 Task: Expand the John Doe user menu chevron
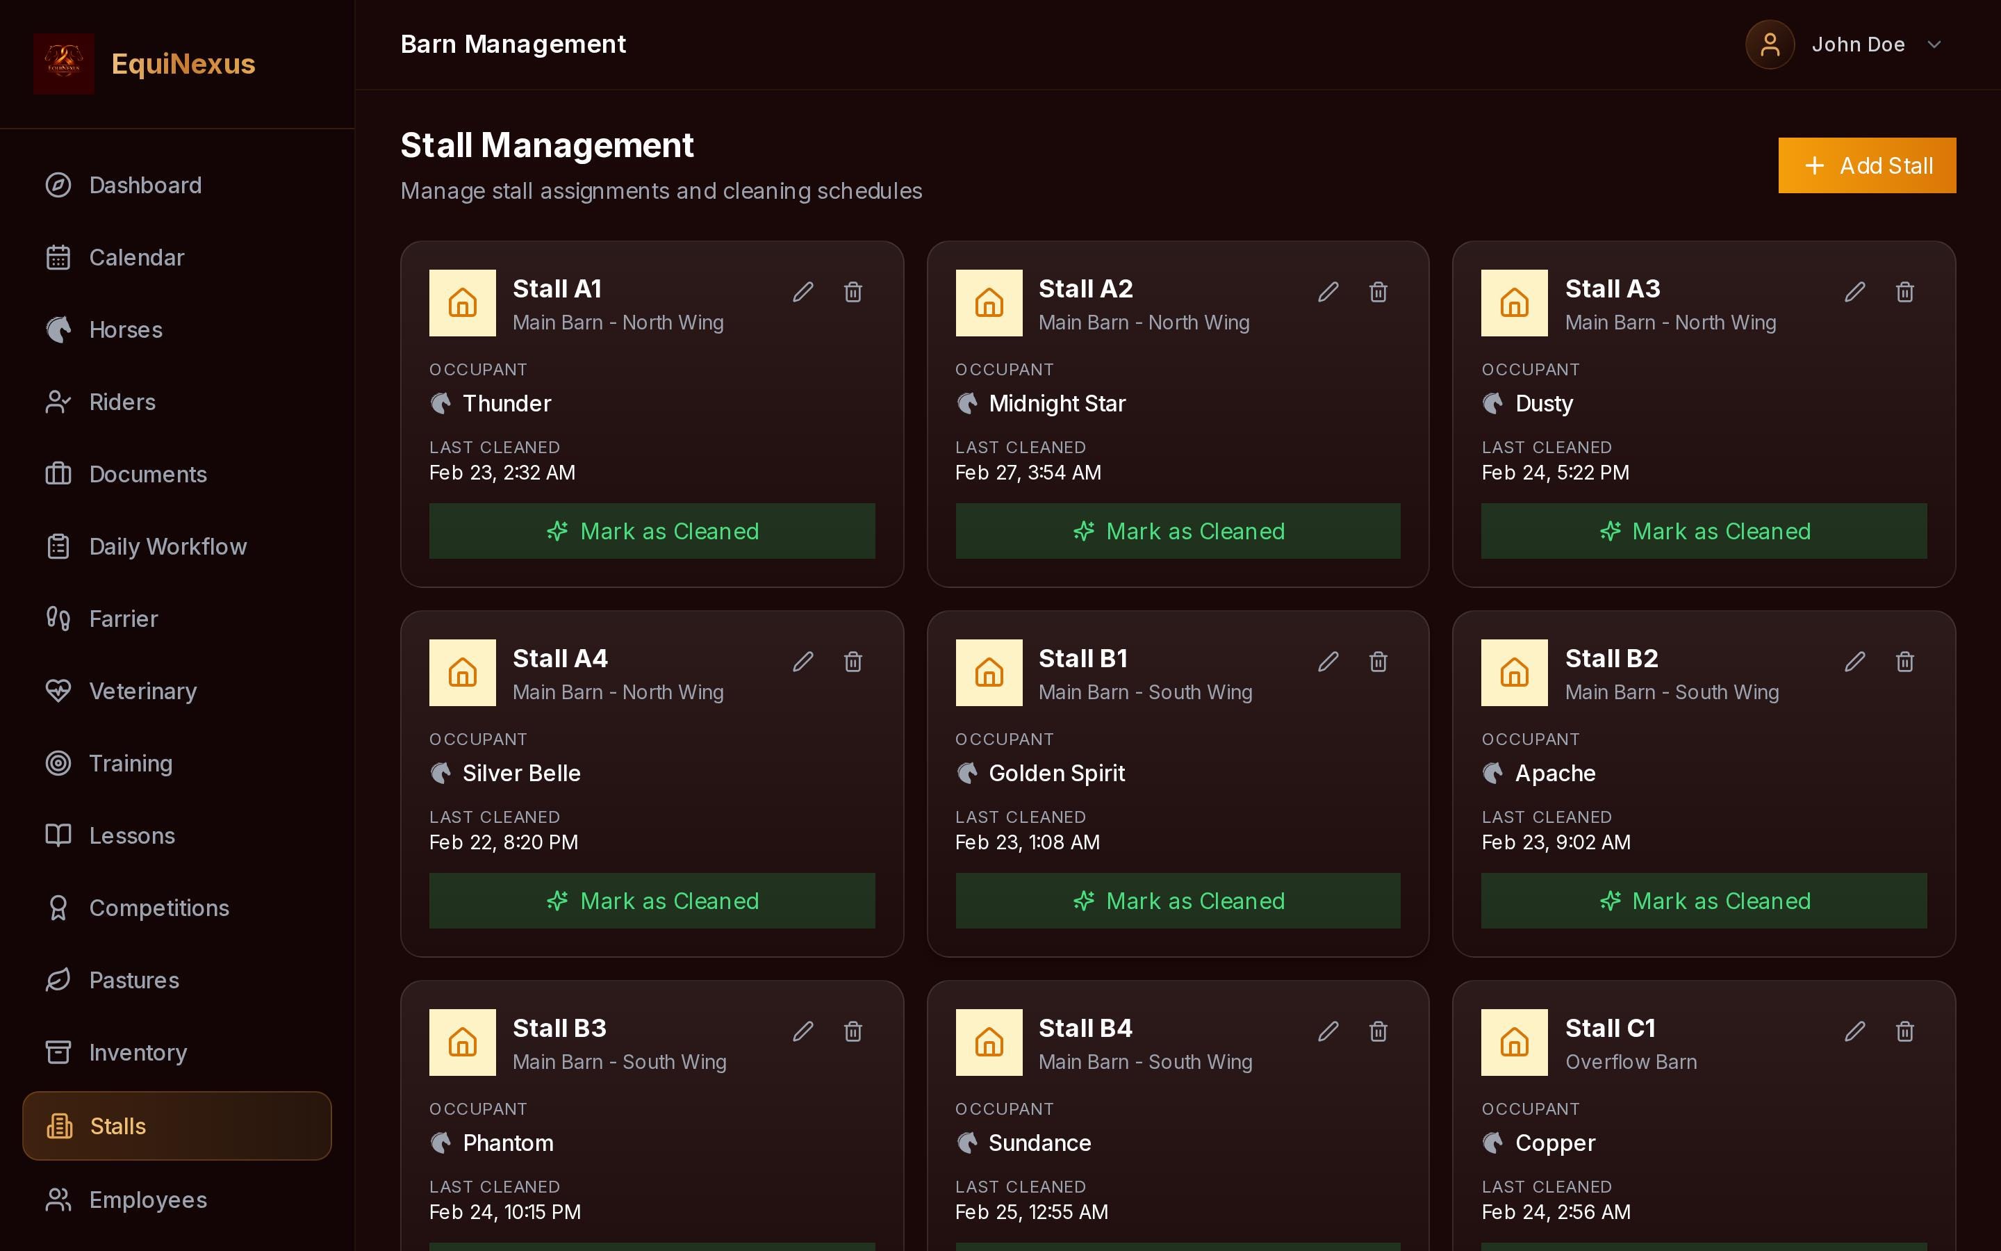click(x=1933, y=44)
